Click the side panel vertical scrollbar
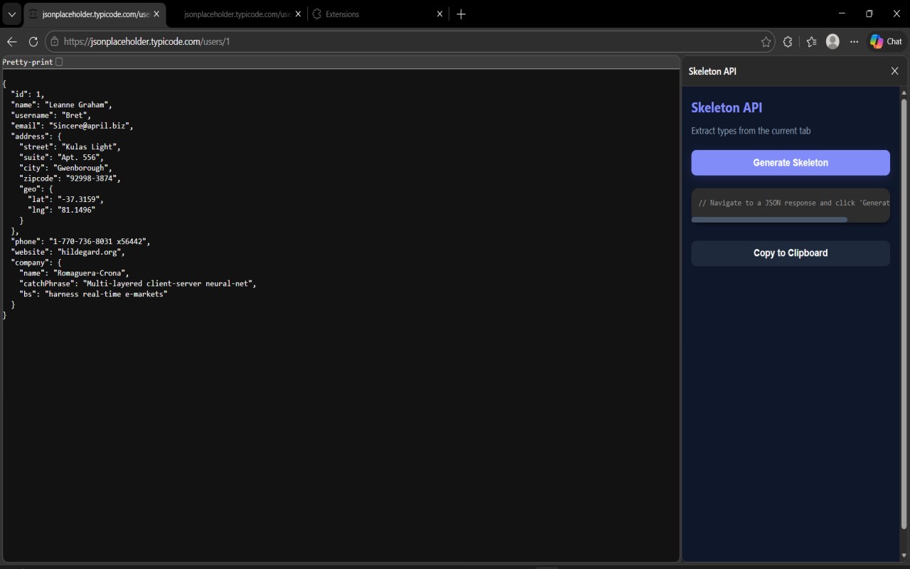 click(904, 313)
